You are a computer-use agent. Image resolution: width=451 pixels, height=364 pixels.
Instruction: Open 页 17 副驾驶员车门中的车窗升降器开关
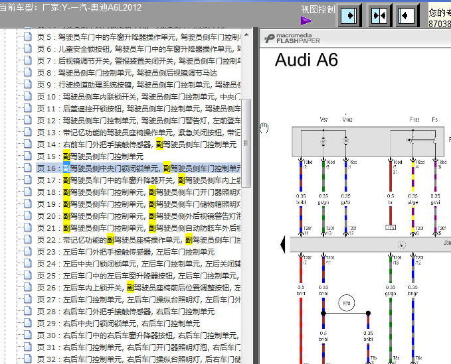(x=139, y=180)
